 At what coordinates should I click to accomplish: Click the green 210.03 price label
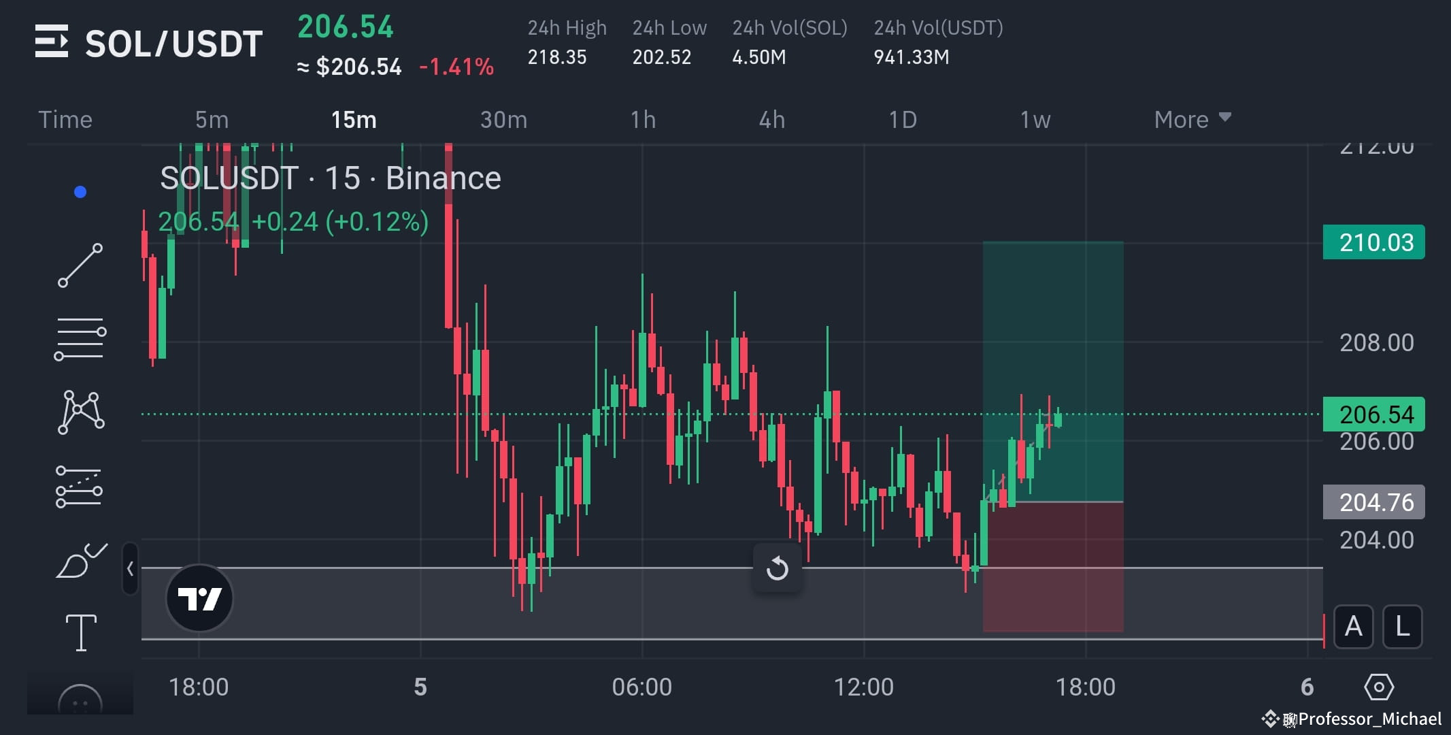click(1373, 242)
